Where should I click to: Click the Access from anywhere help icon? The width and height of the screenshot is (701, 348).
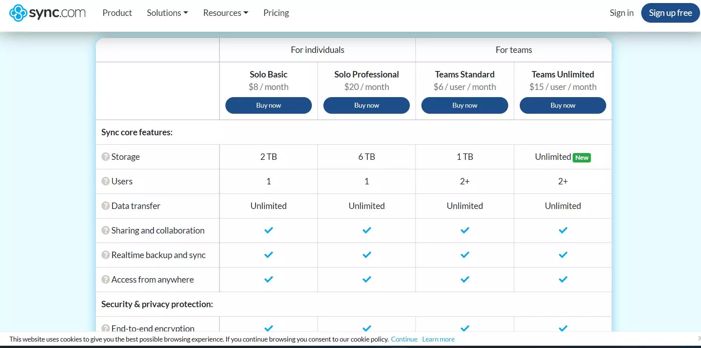pos(106,279)
